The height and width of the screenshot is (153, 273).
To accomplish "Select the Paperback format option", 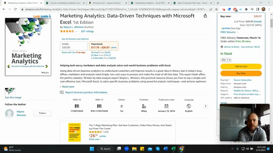I will 104,46.
